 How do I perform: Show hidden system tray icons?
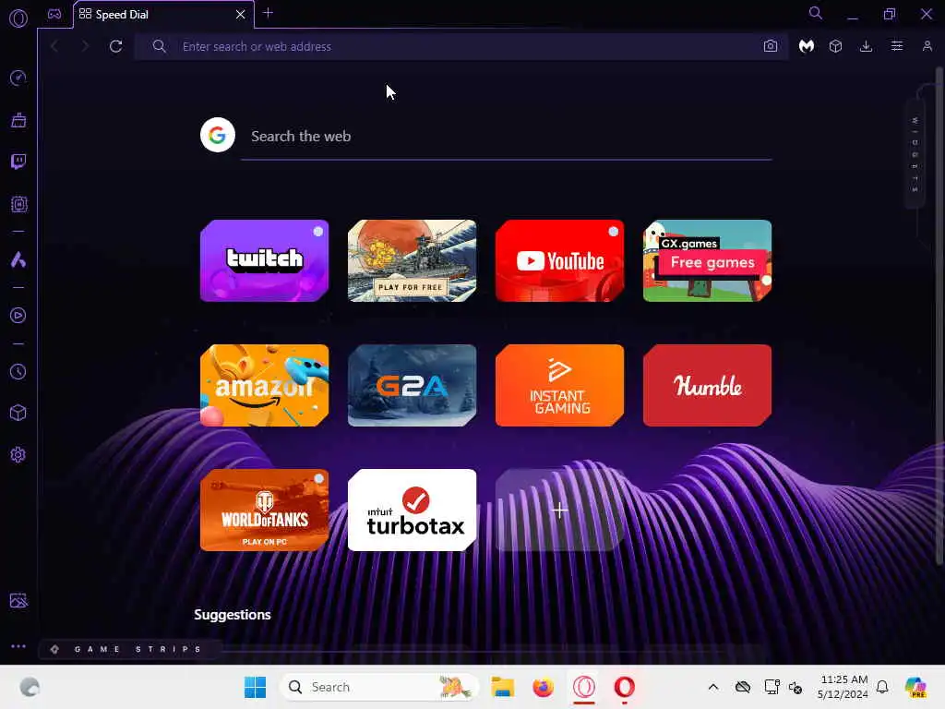point(713,687)
